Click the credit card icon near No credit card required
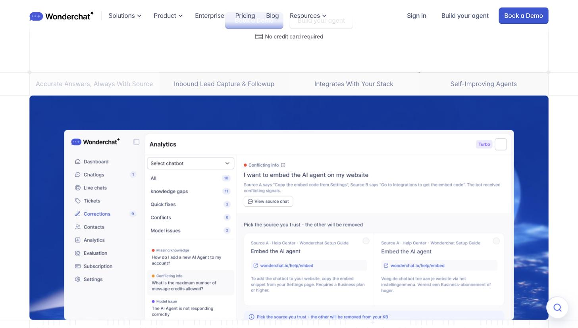578x328 pixels. point(259,36)
